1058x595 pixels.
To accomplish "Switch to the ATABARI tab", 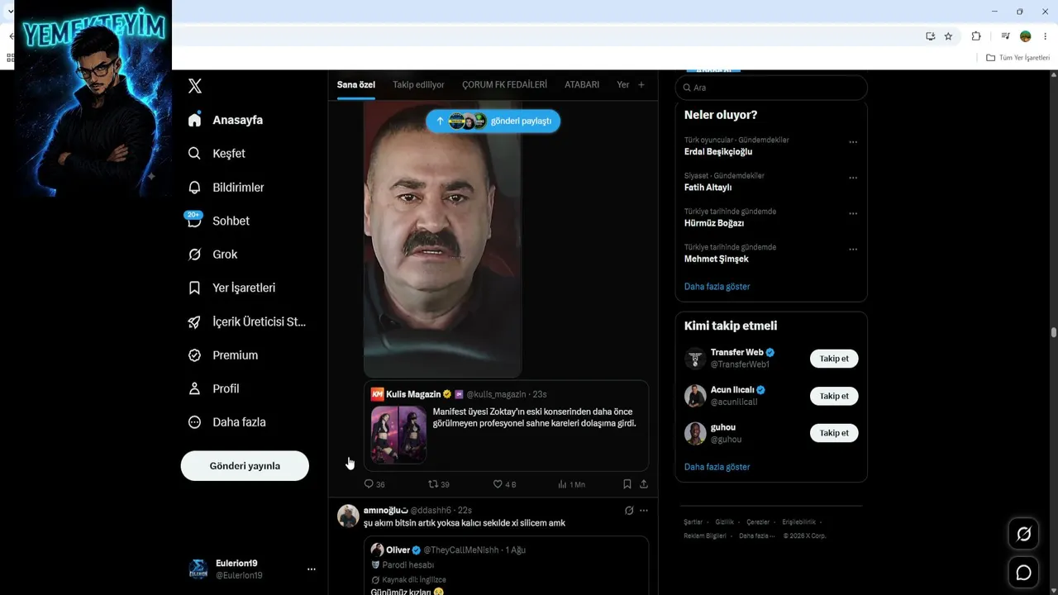I will point(582,84).
